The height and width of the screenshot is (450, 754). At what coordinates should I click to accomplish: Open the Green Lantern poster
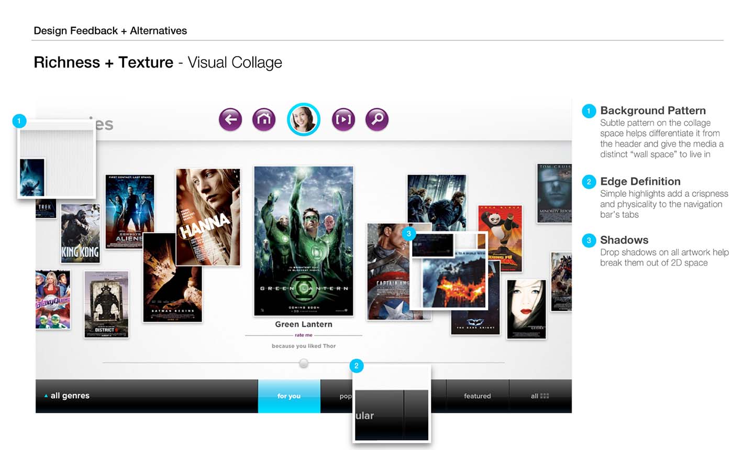click(x=304, y=241)
